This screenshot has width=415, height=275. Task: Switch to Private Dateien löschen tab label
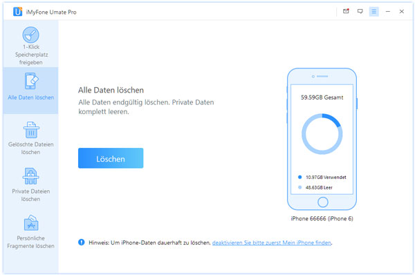(30, 195)
